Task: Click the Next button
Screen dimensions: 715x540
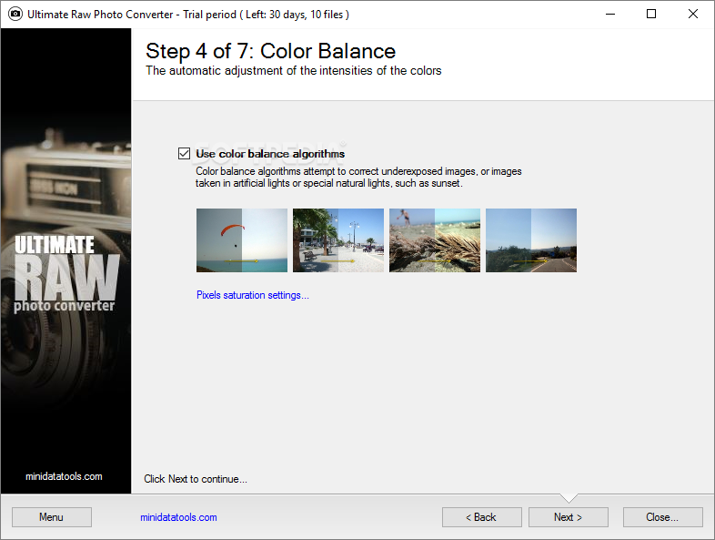Action: (x=569, y=517)
